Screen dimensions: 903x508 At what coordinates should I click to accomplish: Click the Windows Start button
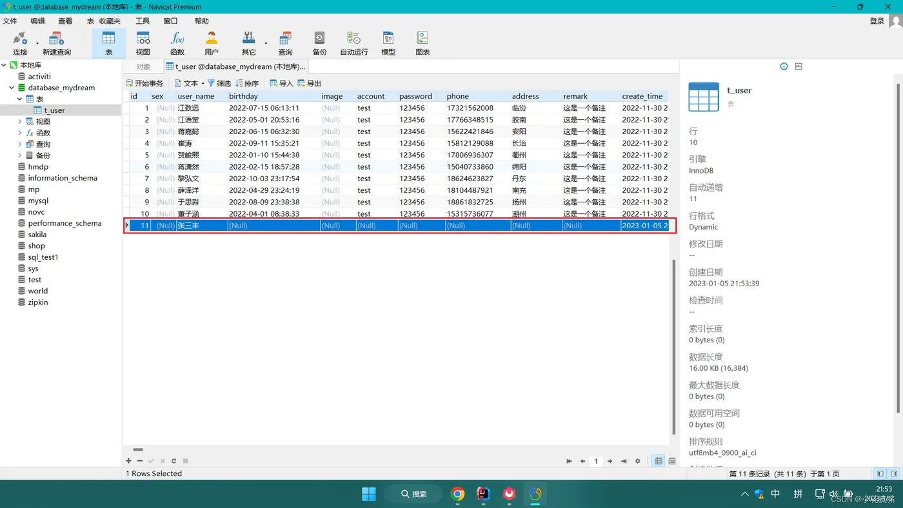click(369, 494)
